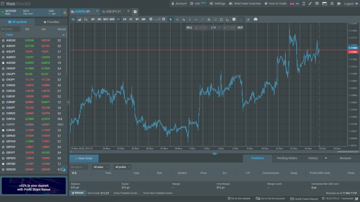Open chart grid layout icon
360x202 pixels.
click(317, 4)
